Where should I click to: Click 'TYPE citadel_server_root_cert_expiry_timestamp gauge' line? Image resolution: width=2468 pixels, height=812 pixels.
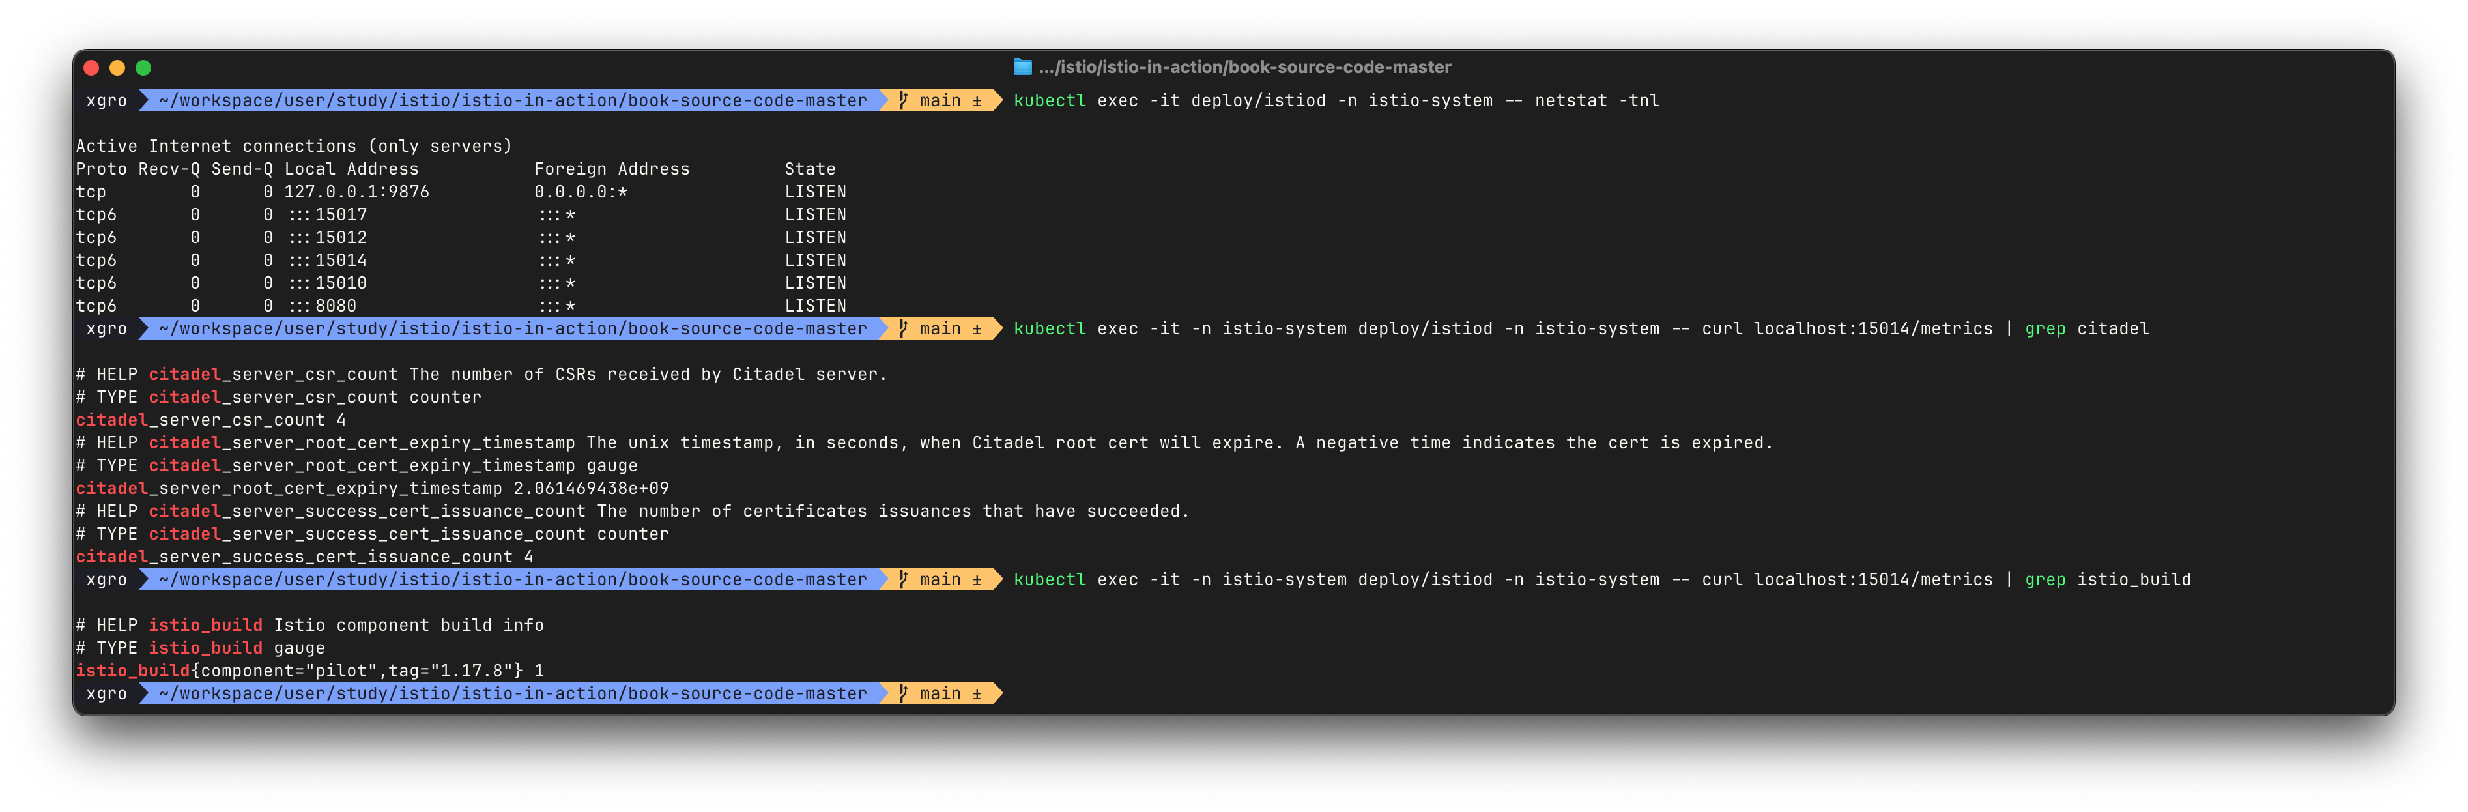(x=356, y=466)
